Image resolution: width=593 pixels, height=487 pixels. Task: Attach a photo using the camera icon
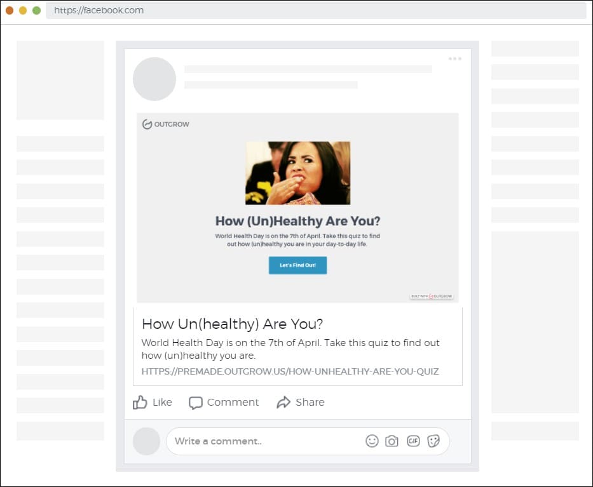coord(392,441)
